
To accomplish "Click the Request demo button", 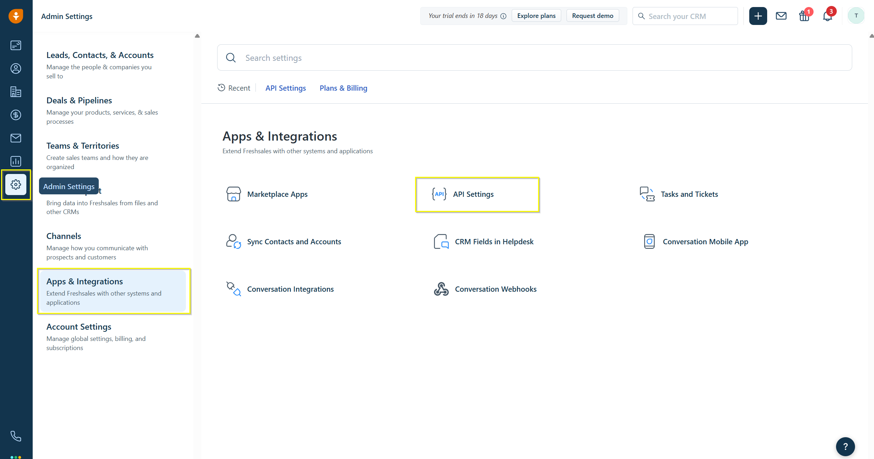I will [x=593, y=16].
